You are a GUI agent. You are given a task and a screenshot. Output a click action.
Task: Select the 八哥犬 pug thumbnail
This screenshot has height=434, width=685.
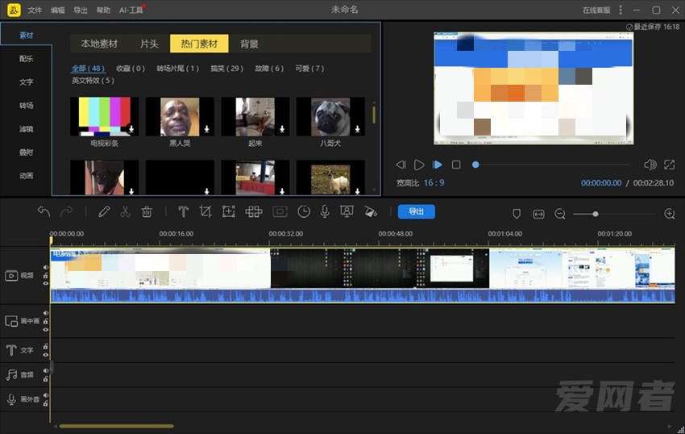330,118
